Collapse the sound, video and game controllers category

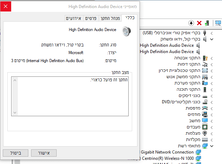[212, 39]
